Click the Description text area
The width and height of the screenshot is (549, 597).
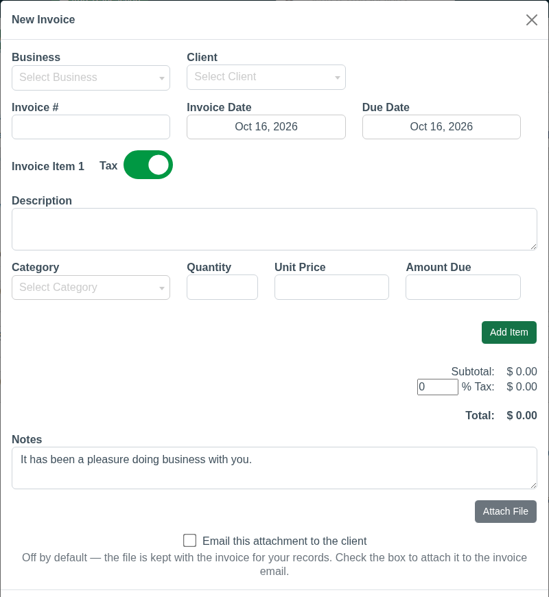click(274, 229)
